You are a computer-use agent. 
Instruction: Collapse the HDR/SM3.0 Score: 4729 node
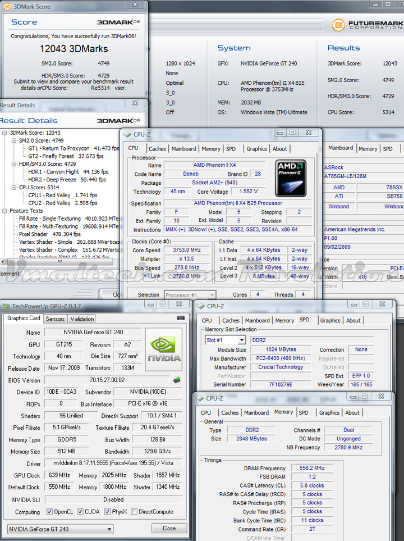click(x=14, y=164)
